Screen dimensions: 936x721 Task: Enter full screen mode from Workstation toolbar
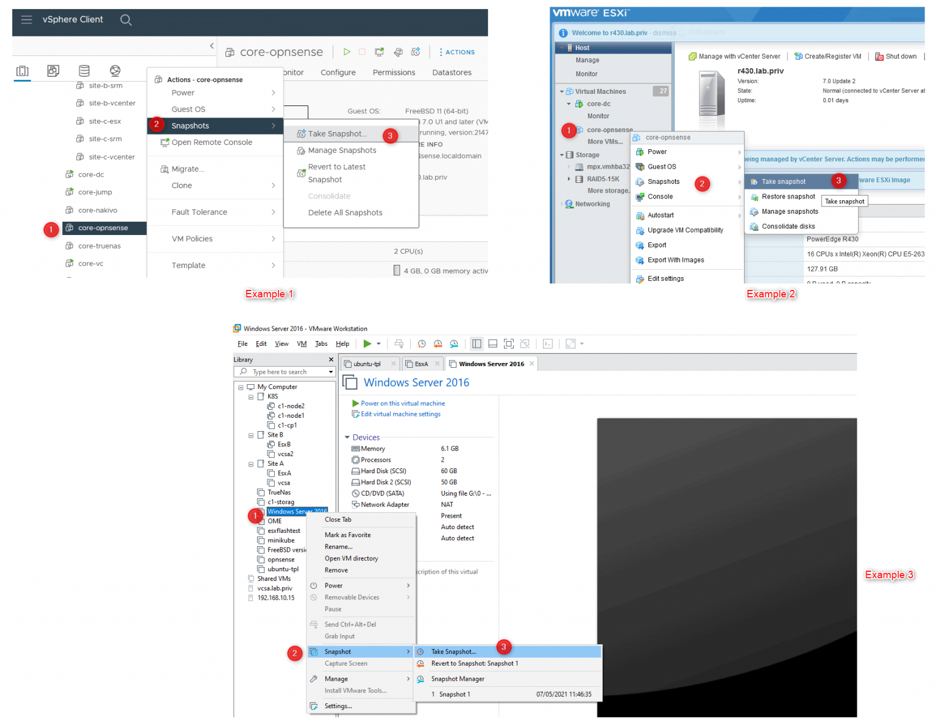(509, 344)
